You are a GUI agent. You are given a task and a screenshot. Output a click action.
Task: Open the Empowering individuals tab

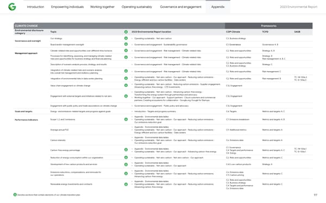click(x=67, y=7)
